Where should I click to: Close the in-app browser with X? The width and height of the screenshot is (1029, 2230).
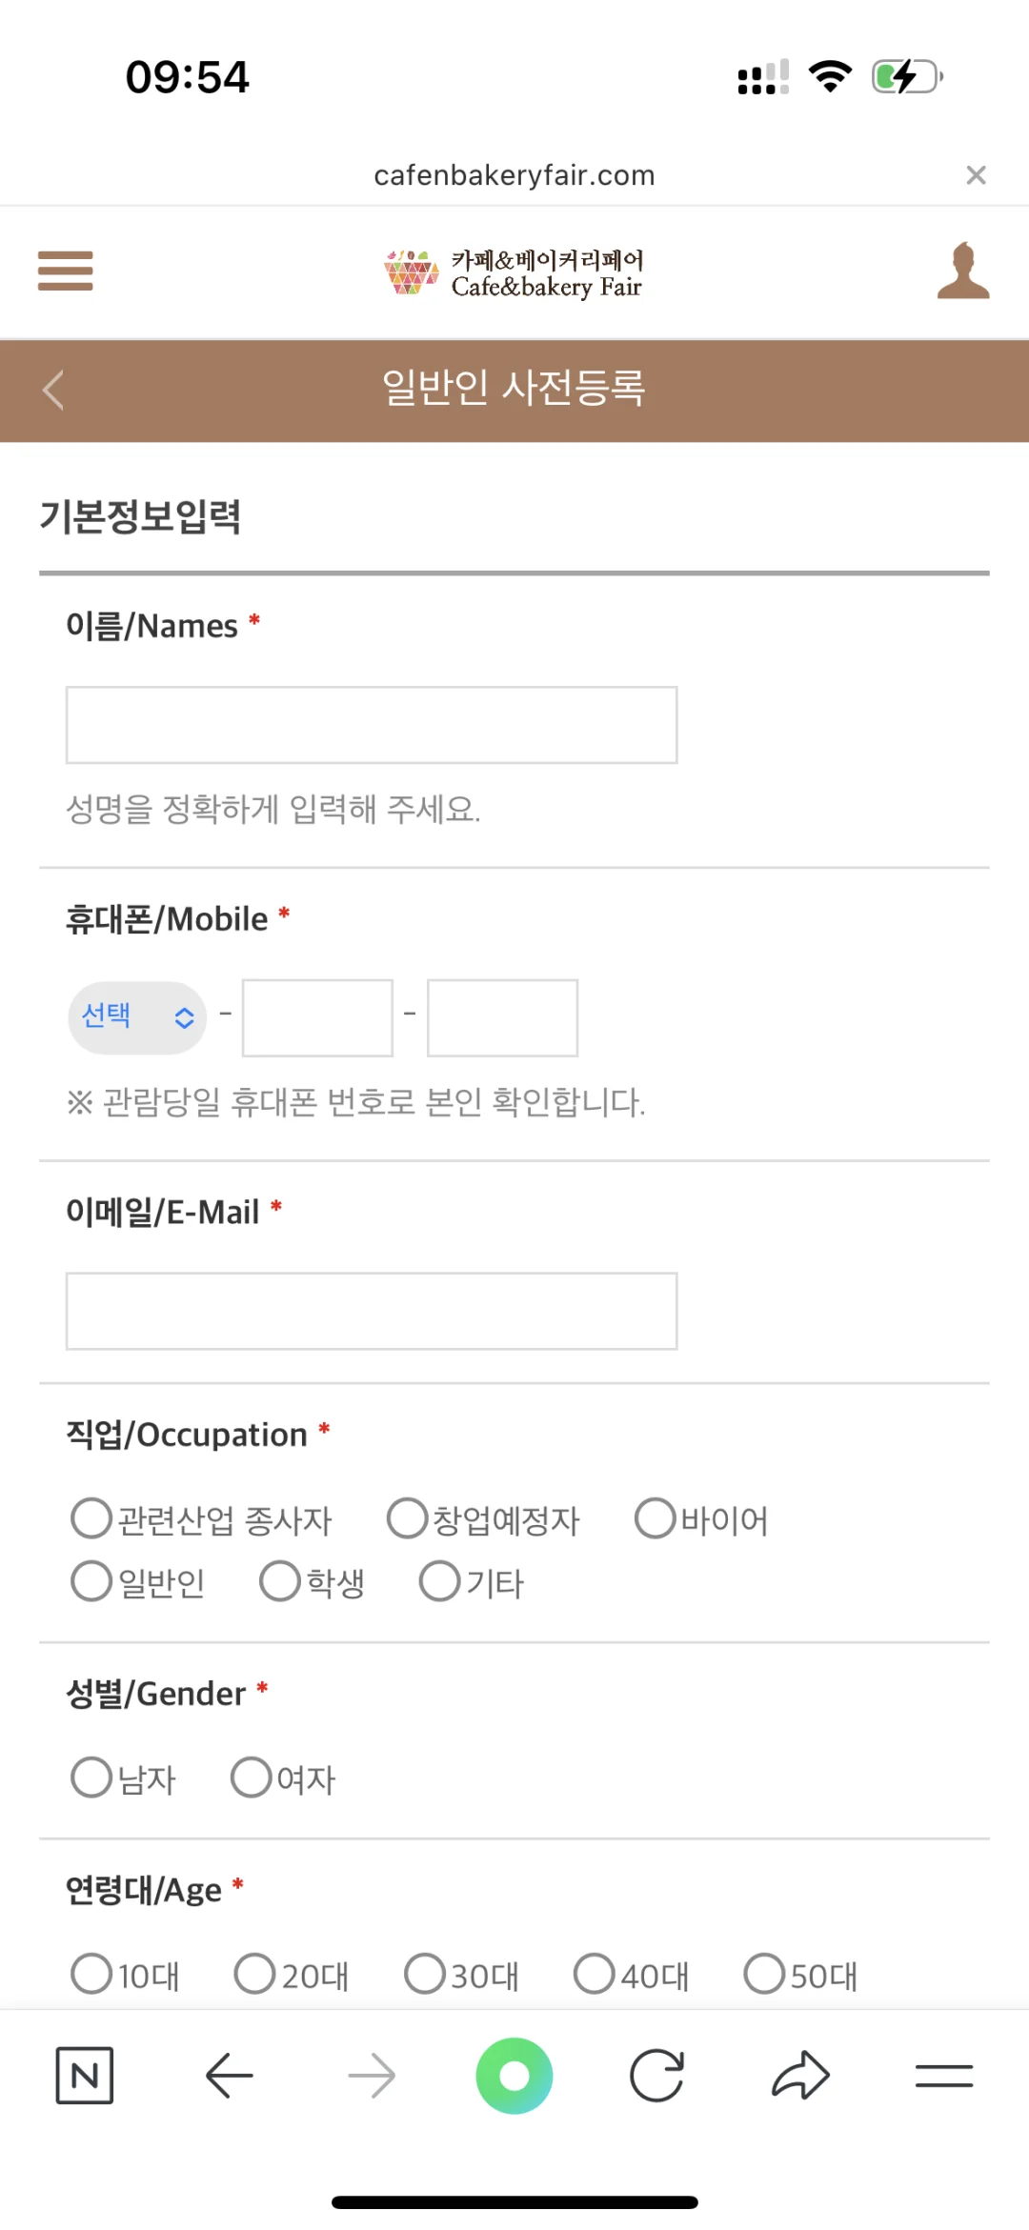(x=976, y=175)
